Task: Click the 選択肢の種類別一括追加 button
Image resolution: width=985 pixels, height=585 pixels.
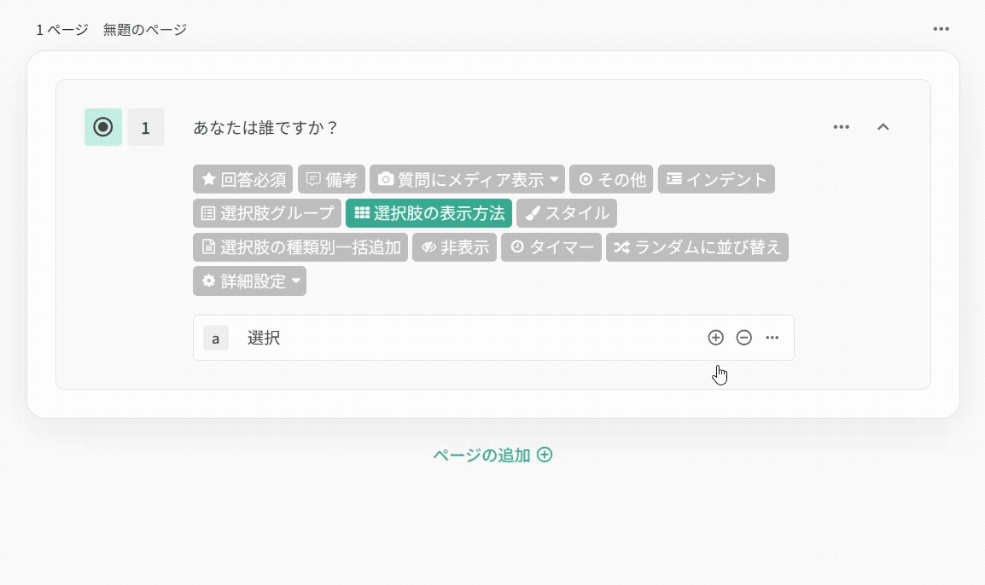Action: click(x=300, y=247)
